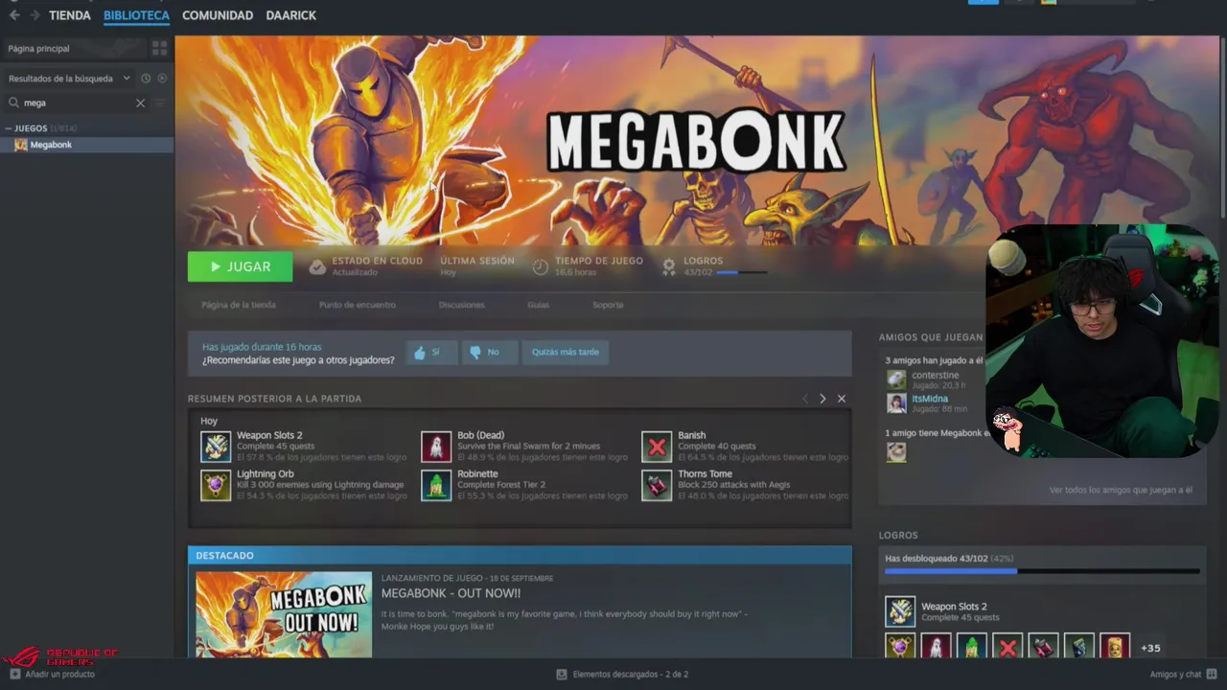Click ItsMidna's avatar icon
Viewport: 1227px width, 690px height.
point(896,403)
